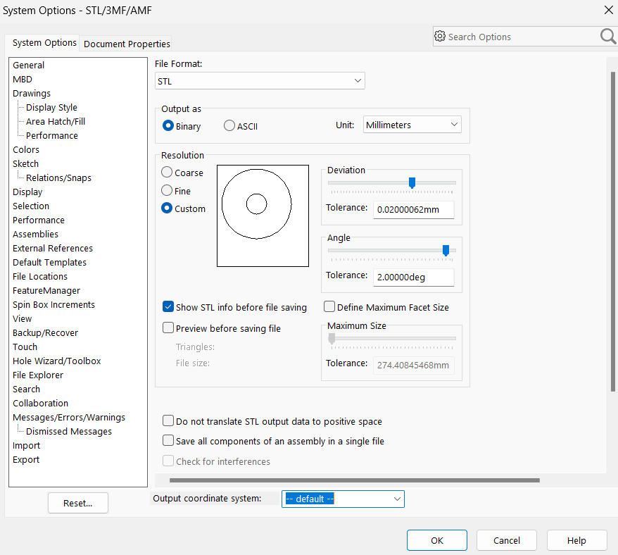
Task: Open Help for options
Action: (x=576, y=540)
